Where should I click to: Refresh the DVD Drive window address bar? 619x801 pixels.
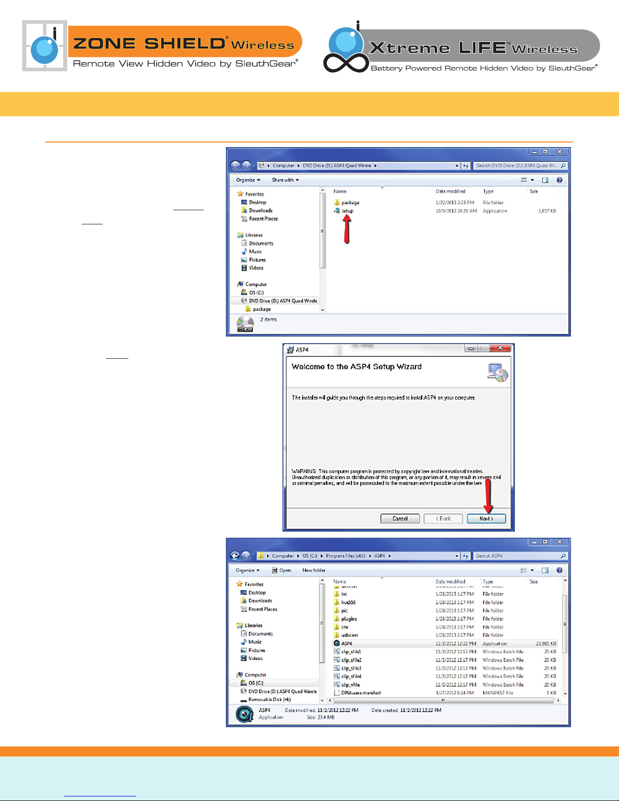[465, 166]
